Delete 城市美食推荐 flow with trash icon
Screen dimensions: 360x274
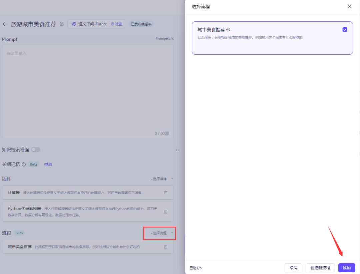(166, 247)
